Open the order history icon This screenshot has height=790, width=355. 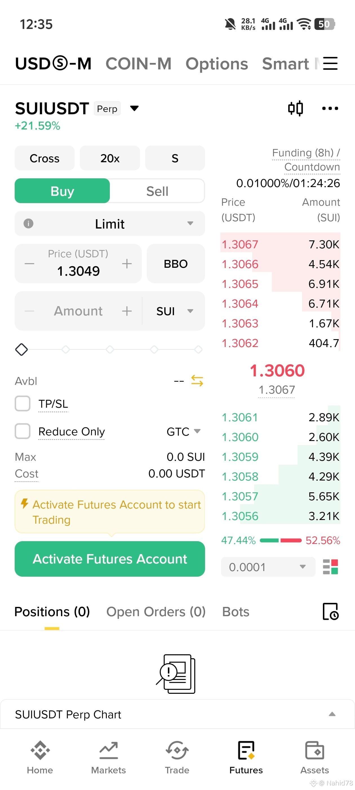click(330, 611)
